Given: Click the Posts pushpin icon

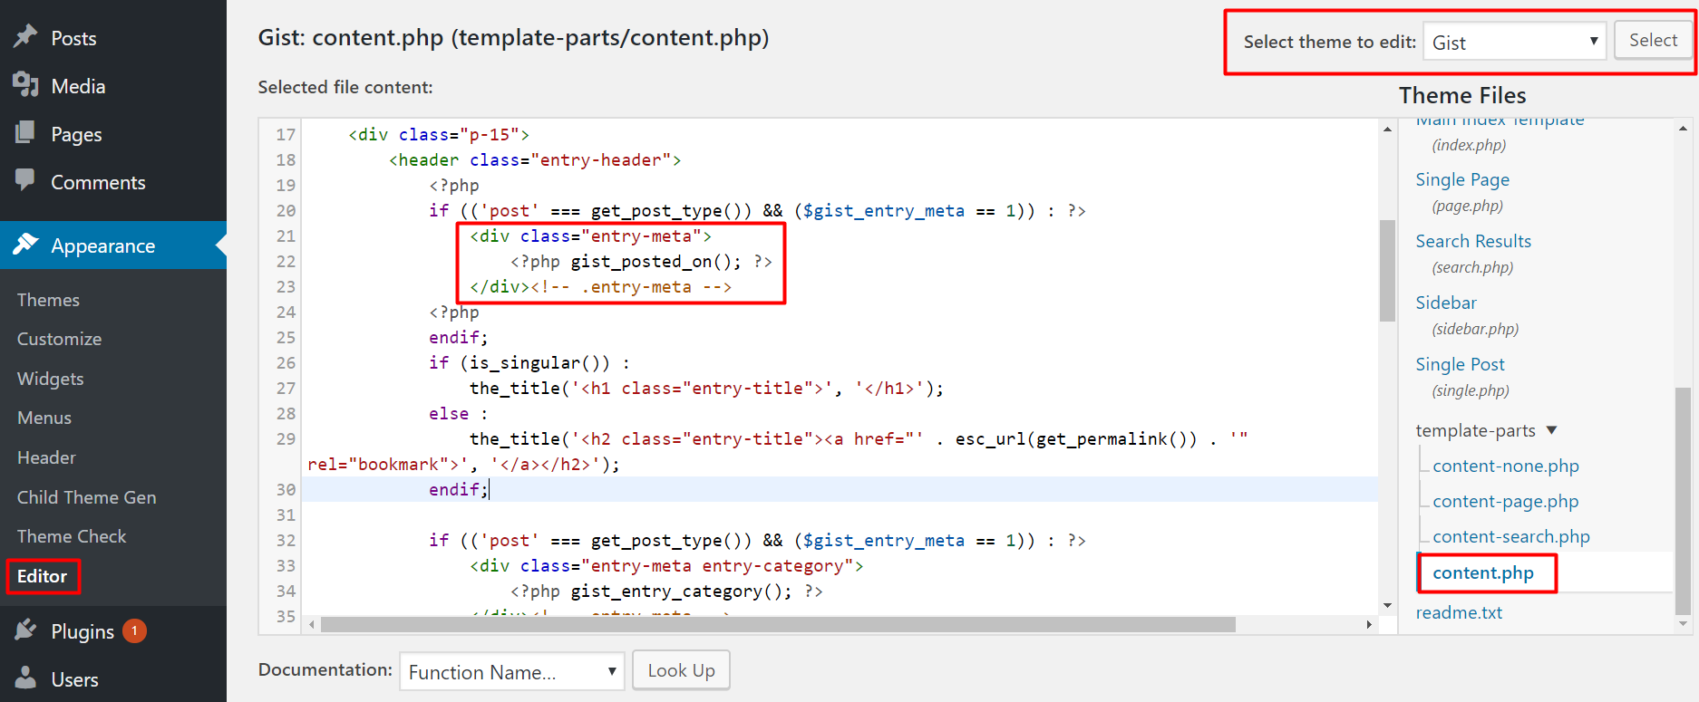Looking at the screenshot, I should pos(25,37).
